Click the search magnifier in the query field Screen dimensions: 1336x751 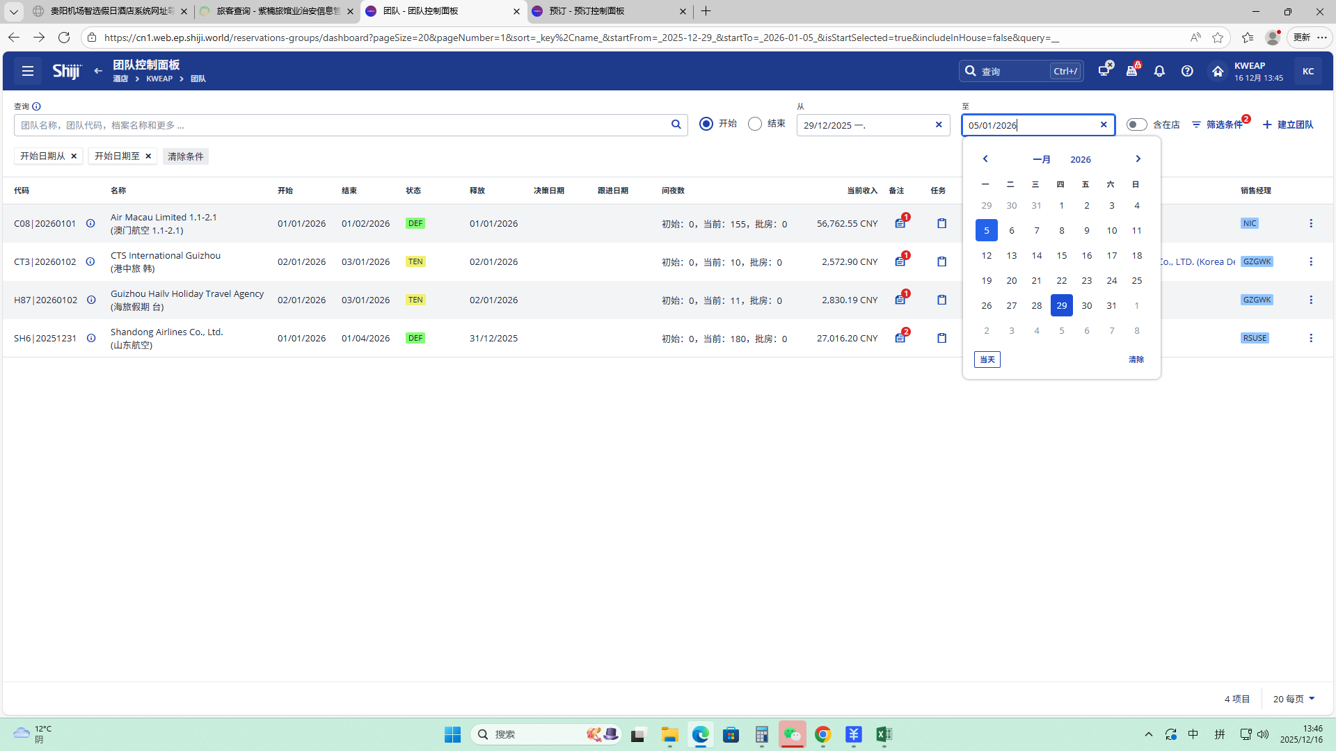676,124
